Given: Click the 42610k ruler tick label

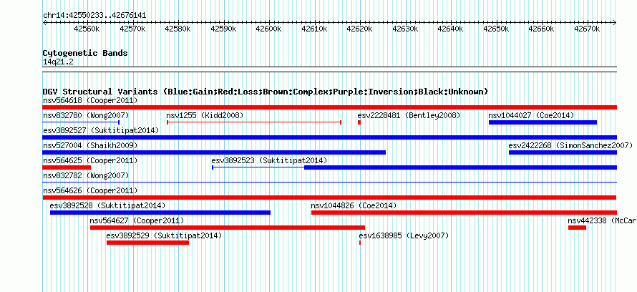Looking at the screenshot, I should point(314,29).
